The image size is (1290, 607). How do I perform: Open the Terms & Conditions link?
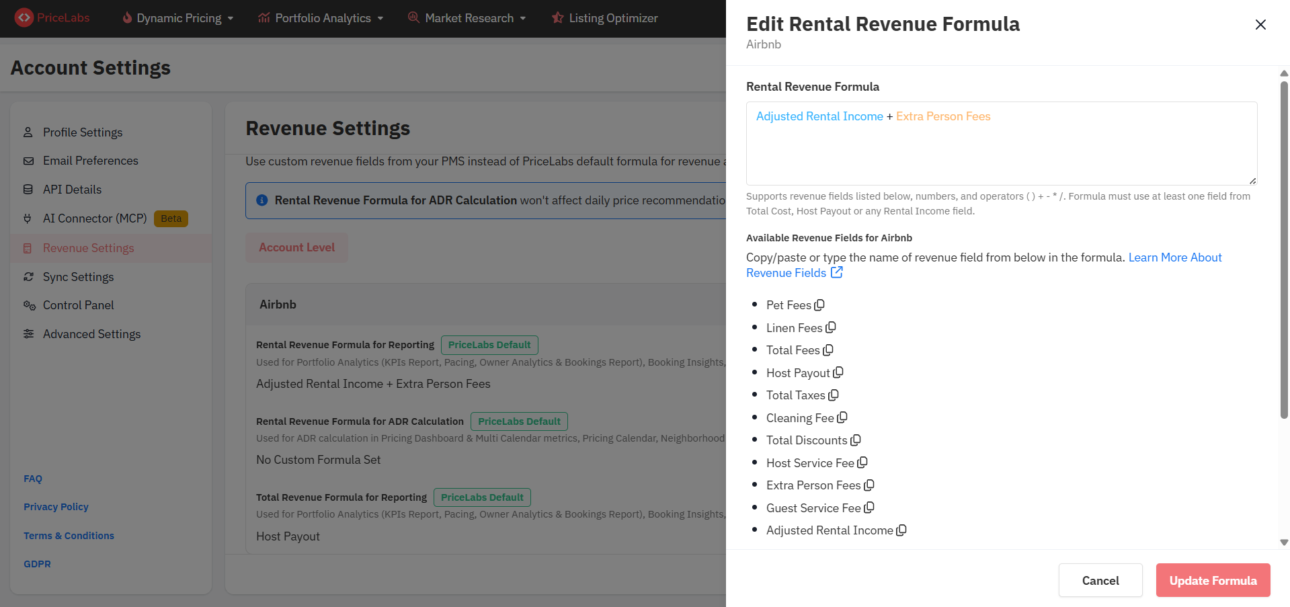tap(69, 536)
